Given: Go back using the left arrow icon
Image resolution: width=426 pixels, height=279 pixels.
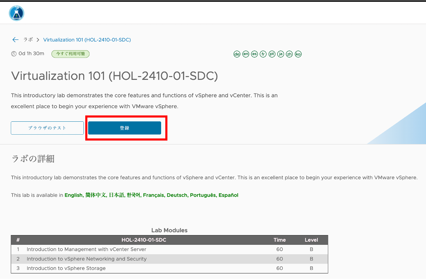Looking at the screenshot, I should click(15, 40).
